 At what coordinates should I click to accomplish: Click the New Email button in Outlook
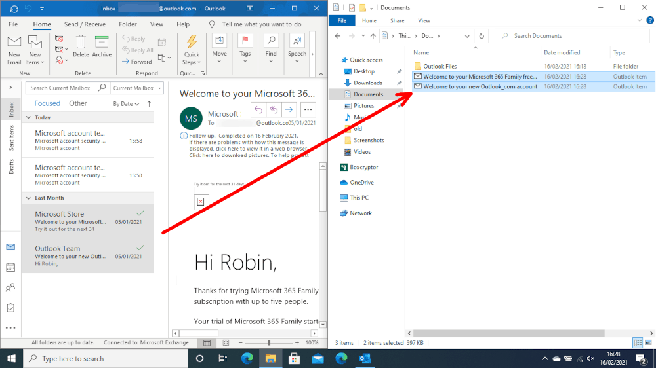point(14,50)
